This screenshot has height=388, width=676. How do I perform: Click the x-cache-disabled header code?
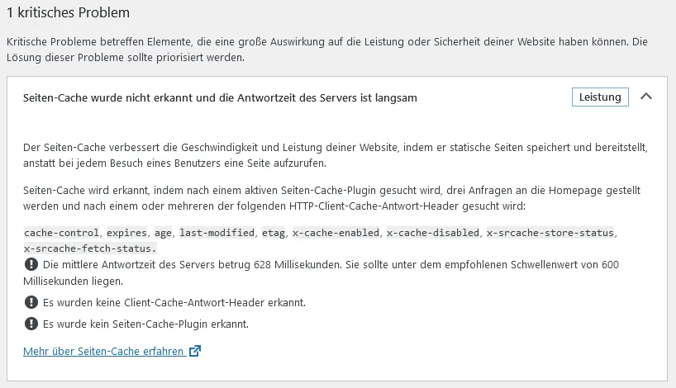pos(433,233)
